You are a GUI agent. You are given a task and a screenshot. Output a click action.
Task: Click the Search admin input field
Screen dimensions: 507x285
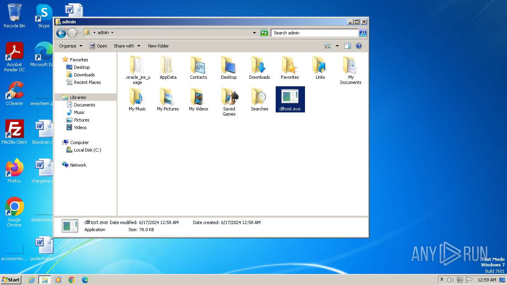[x=315, y=33]
